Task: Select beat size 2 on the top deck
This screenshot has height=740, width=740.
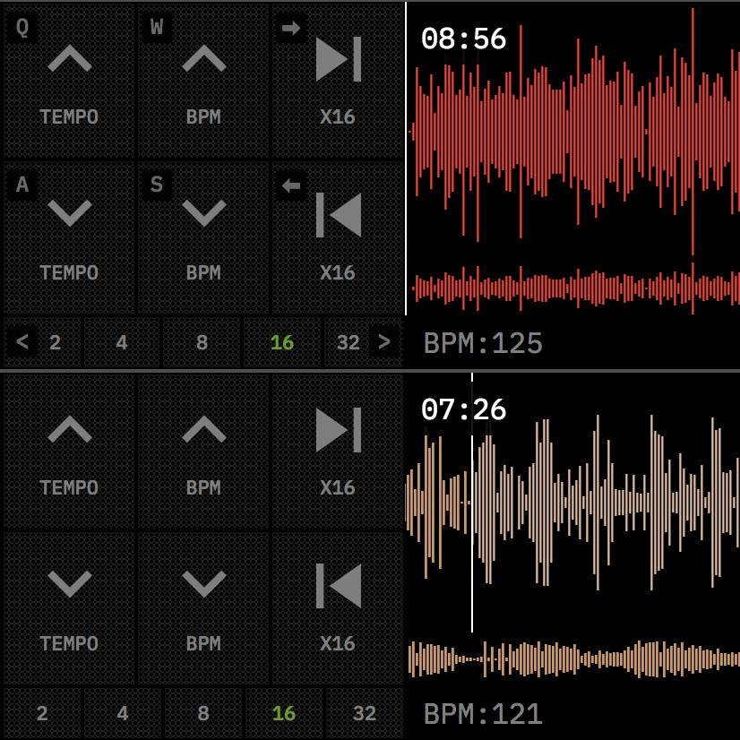Action: pyautogui.click(x=56, y=342)
